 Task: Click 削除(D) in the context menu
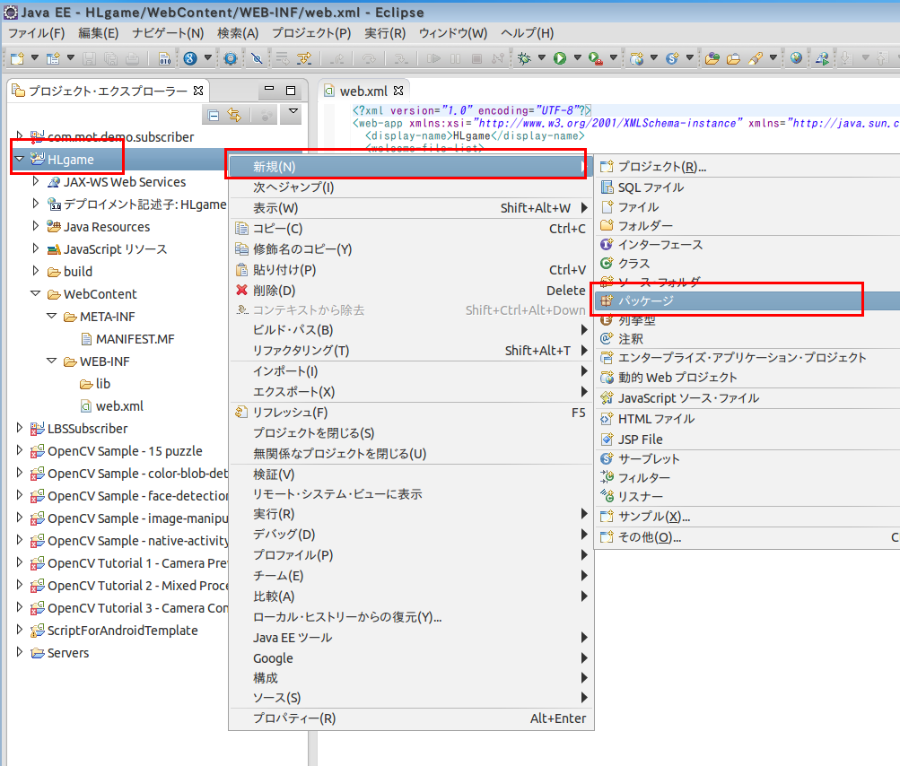[410, 291]
